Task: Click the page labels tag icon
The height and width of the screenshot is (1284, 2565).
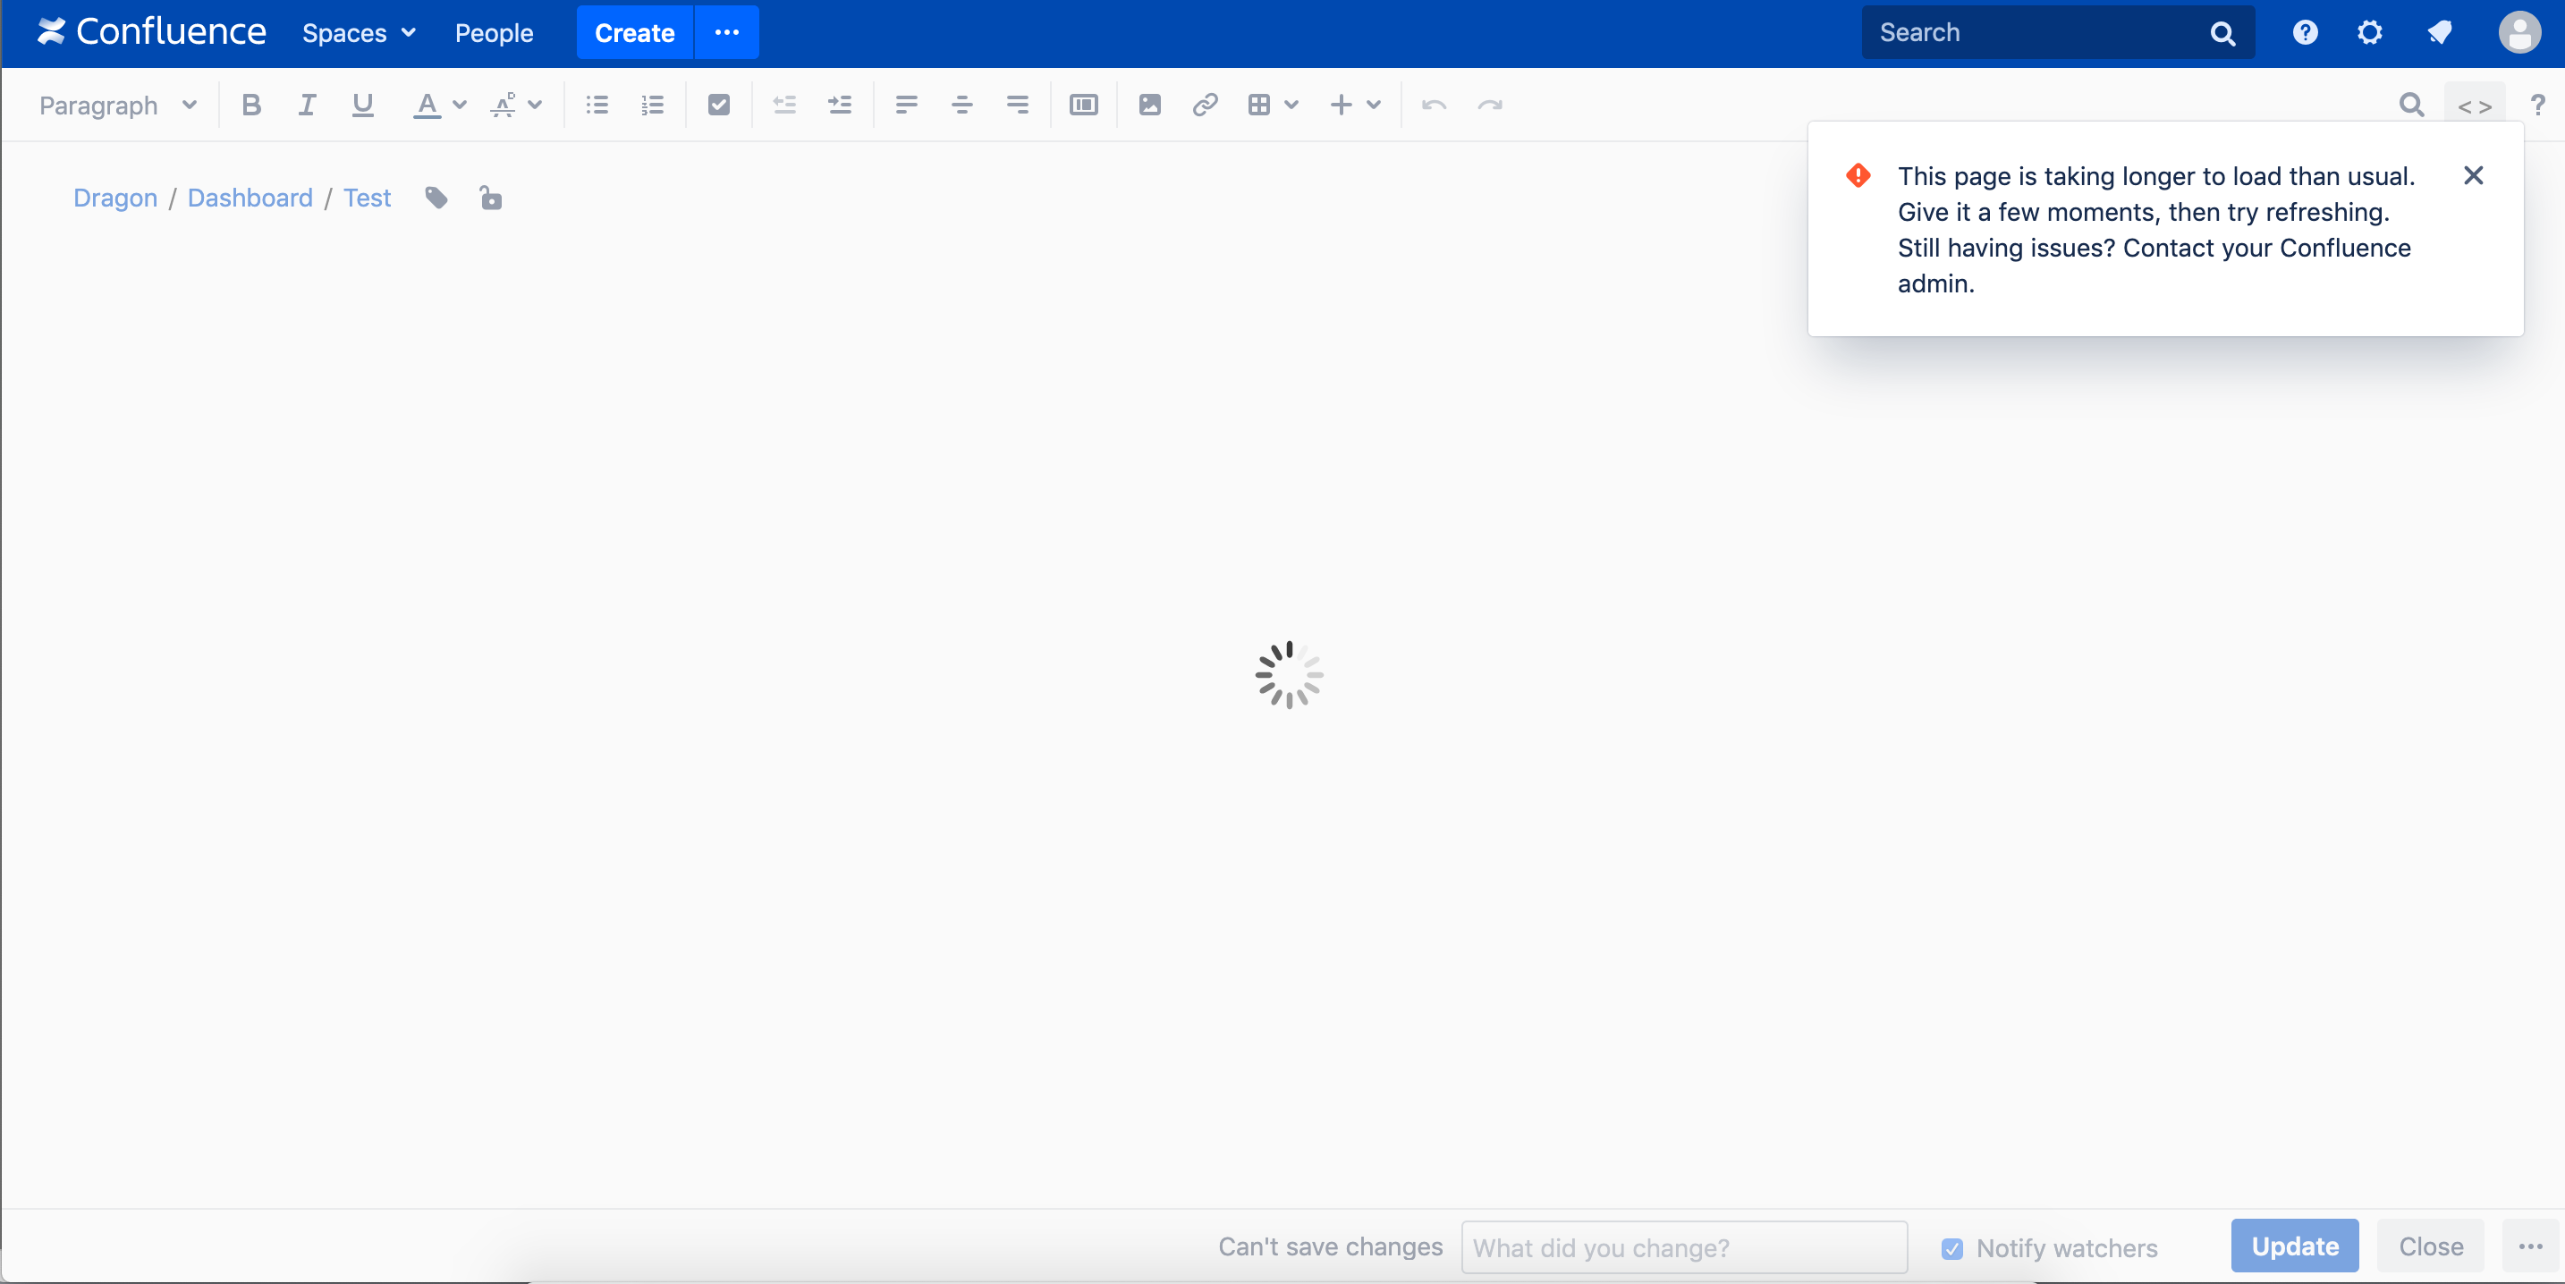Action: point(436,199)
